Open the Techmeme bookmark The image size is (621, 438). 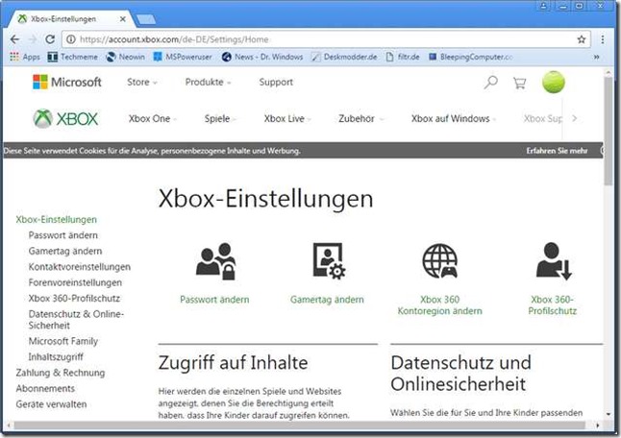point(72,57)
